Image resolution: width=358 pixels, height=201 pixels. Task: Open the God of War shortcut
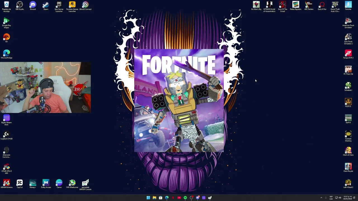pos(322,6)
